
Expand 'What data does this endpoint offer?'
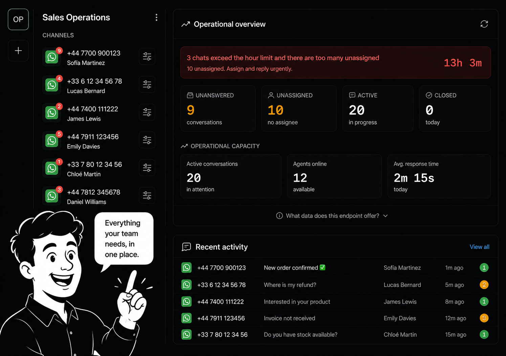pos(332,216)
